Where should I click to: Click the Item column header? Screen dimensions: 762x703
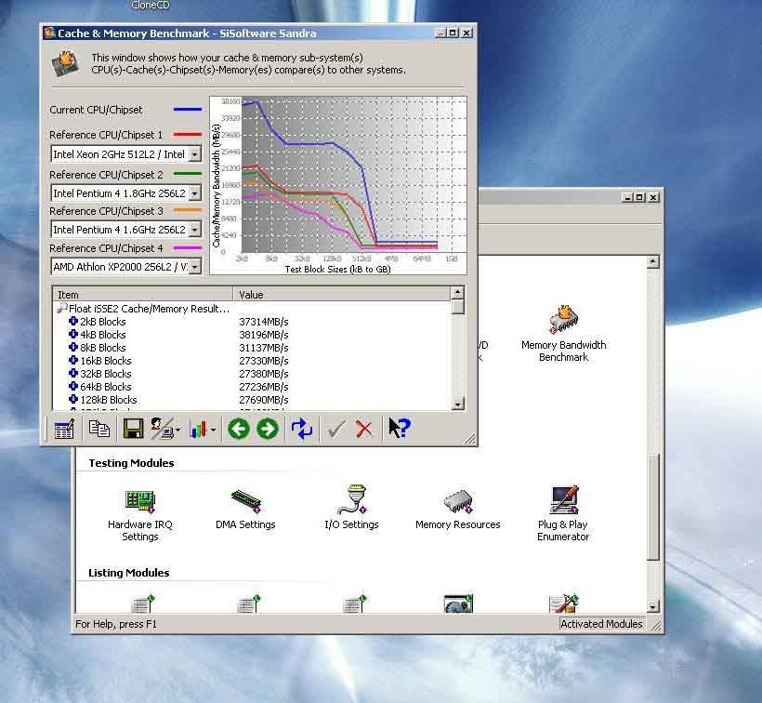pyautogui.click(x=143, y=294)
